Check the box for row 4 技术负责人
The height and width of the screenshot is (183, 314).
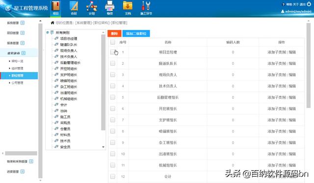point(113,86)
